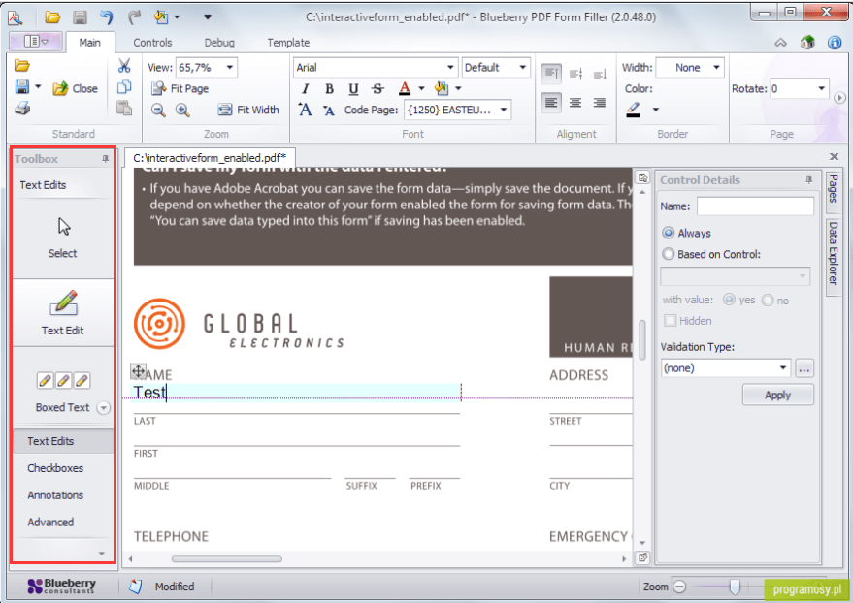This screenshot has height=603, width=853.
Task: Click the Apply button
Action: 777,396
